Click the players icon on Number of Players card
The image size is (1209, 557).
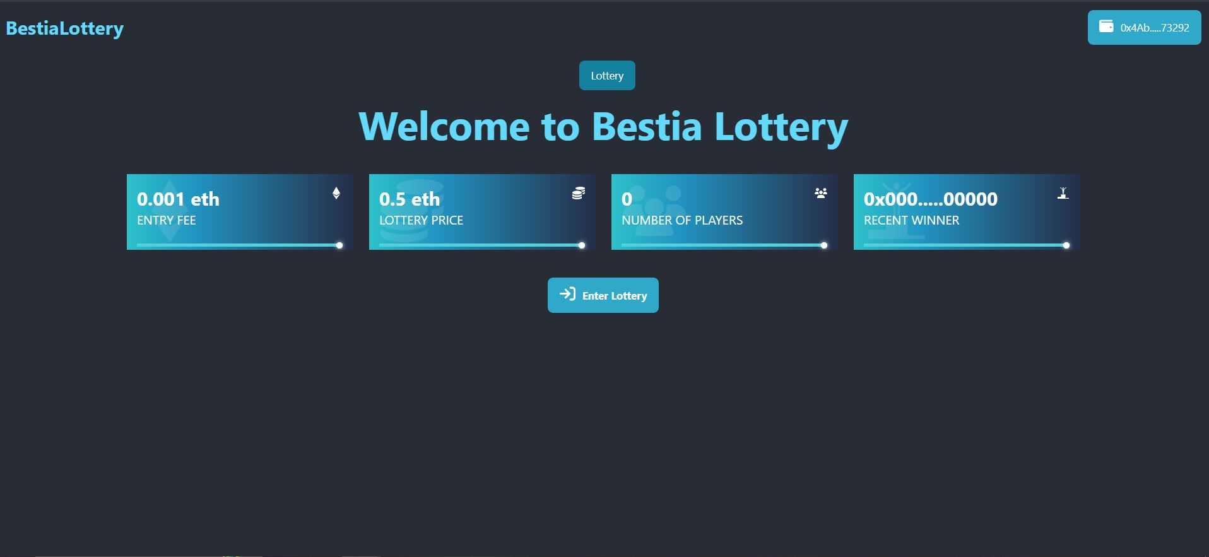(x=820, y=193)
